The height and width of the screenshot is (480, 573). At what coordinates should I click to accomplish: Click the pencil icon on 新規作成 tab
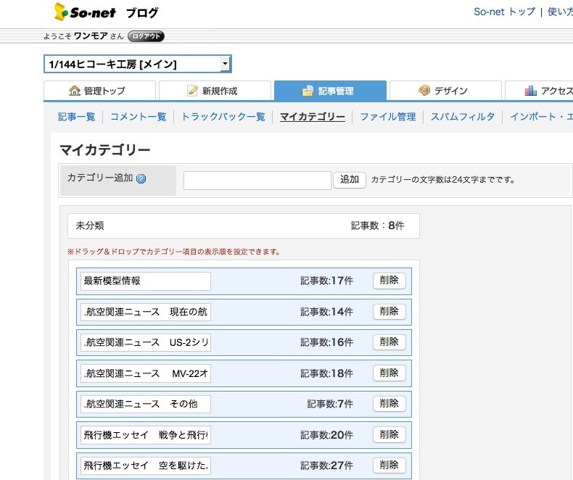click(193, 91)
